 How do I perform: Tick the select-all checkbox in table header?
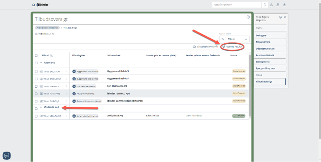[36, 55]
